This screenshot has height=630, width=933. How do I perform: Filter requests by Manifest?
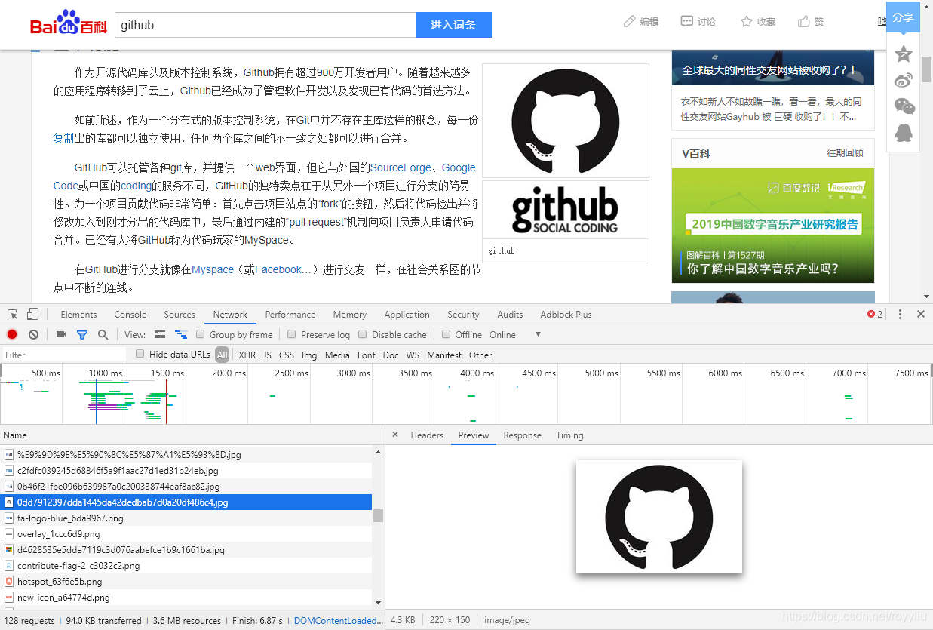coord(444,355)
